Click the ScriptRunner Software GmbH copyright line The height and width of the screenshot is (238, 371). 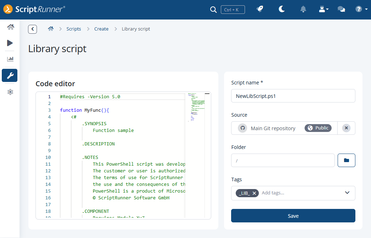point(131,198)
